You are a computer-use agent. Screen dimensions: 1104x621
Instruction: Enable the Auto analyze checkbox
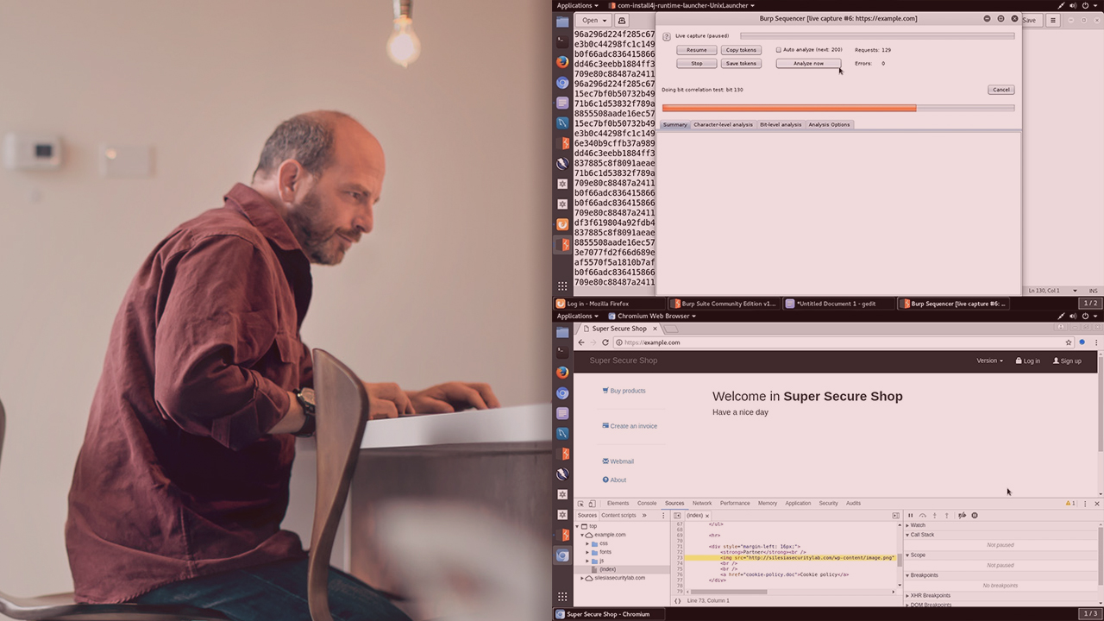(779, 50)
